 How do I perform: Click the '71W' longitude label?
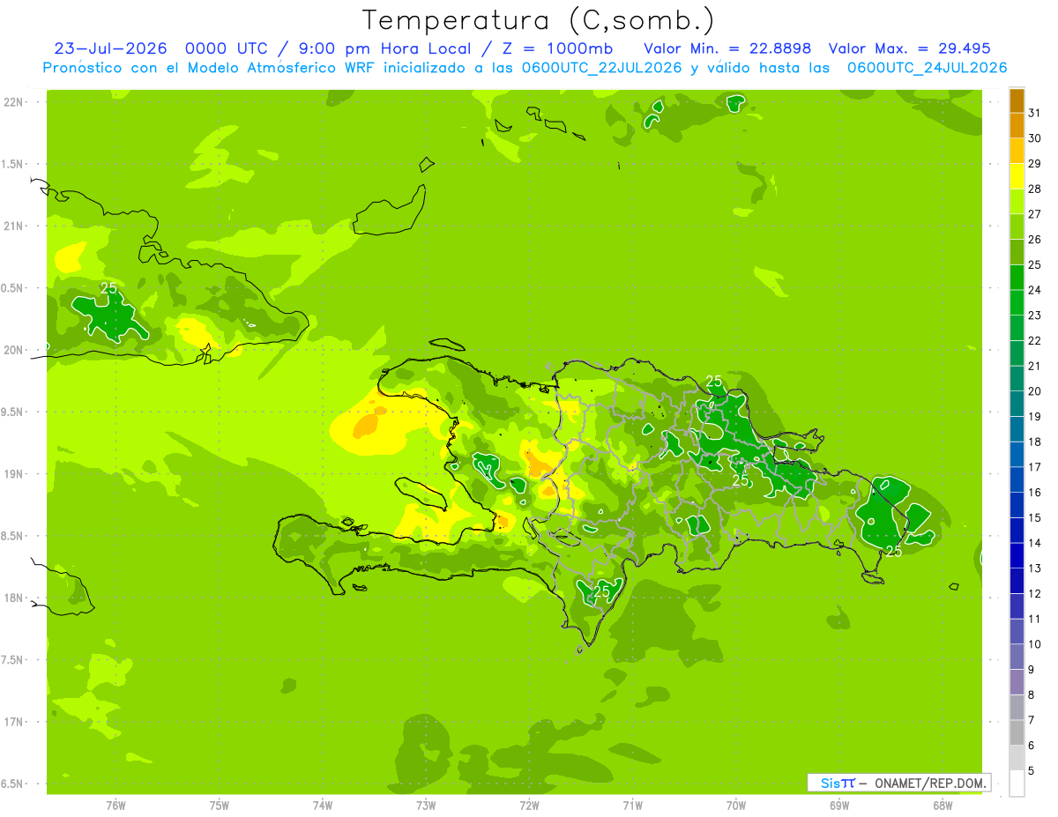point(632,805)
